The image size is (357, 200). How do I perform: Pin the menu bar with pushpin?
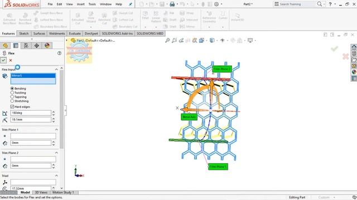tap(131, 4)
